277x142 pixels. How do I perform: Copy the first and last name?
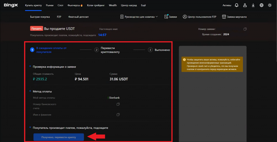point(118,115)
